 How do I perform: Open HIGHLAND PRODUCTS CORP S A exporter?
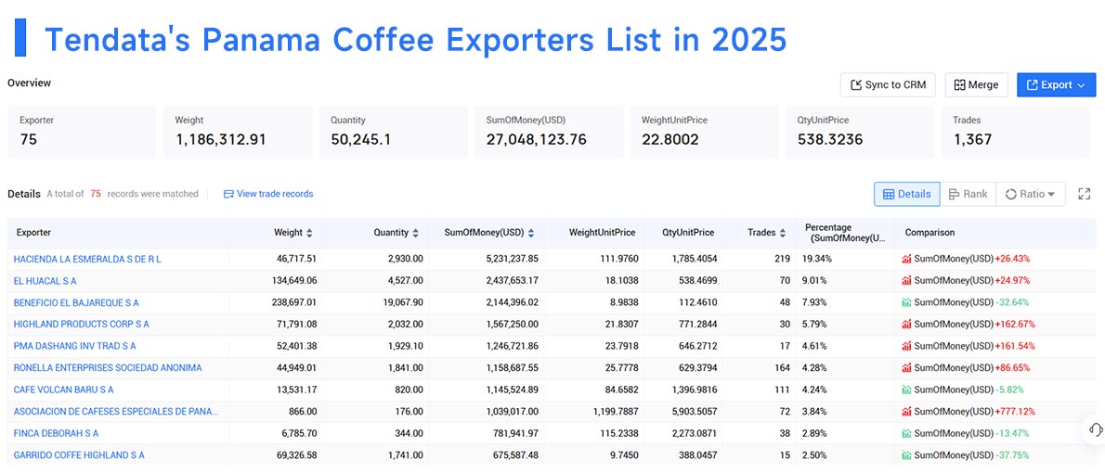(81, 325)
